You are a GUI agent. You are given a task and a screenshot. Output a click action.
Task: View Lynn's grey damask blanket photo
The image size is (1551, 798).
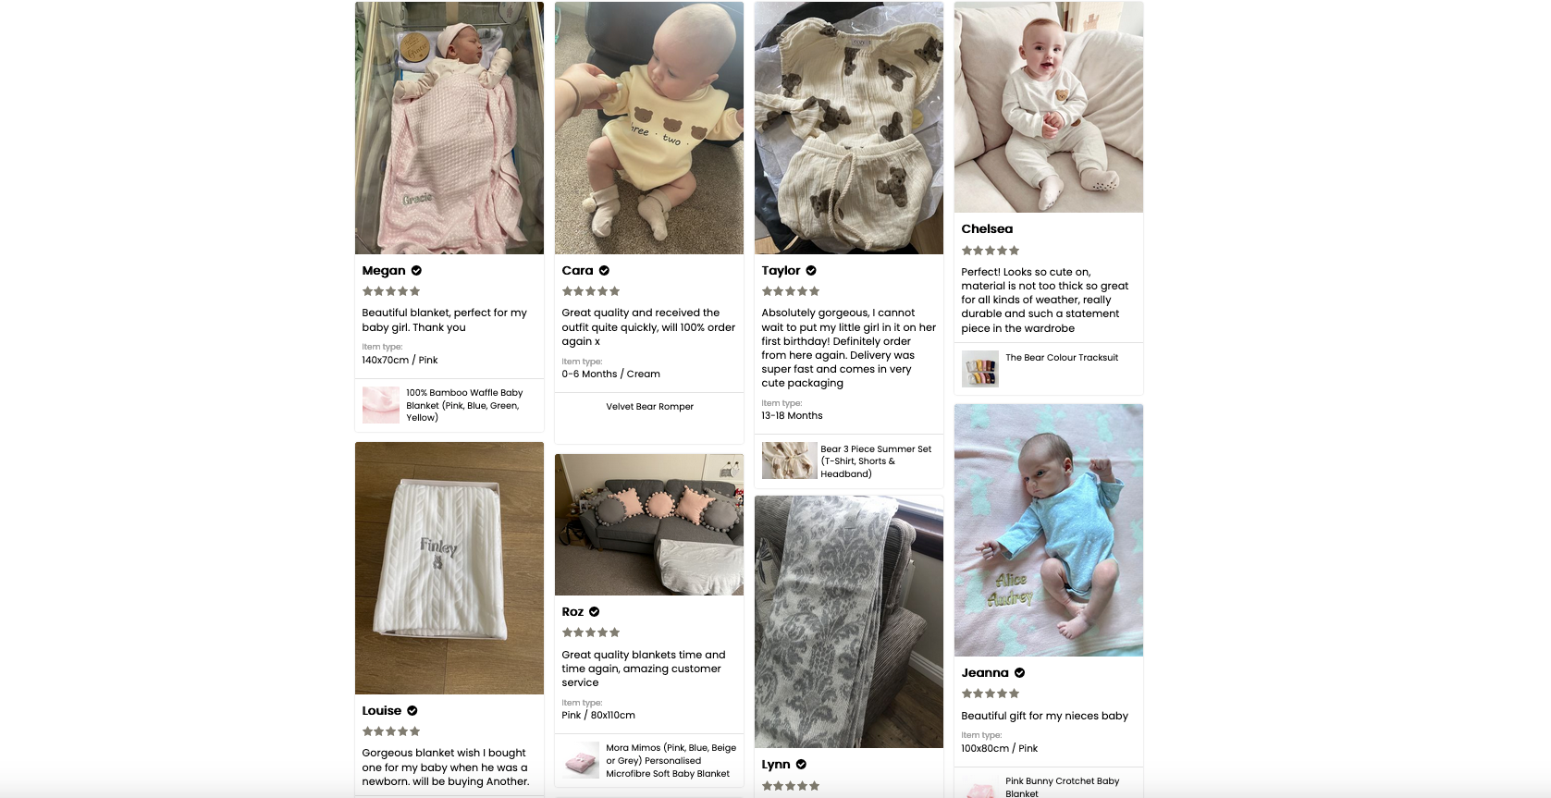849,621
